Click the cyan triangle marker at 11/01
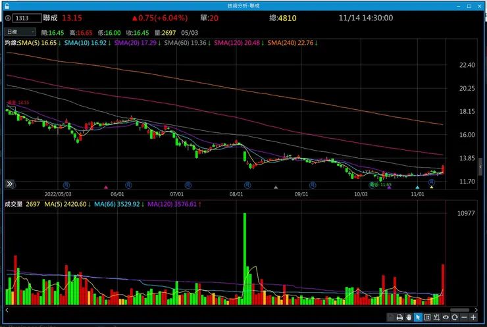Screen dimensions: 487x327 click(x=417, y=188)
